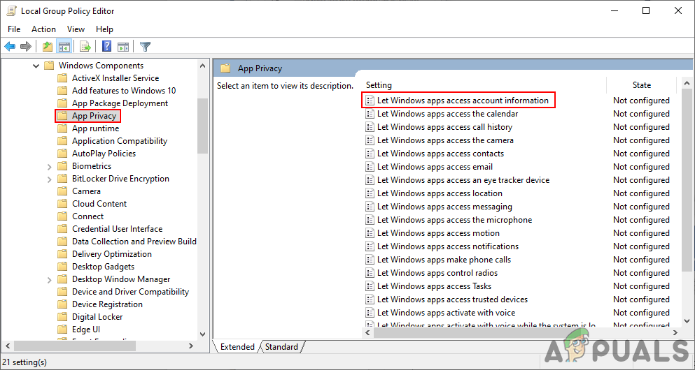The image size is (695, 370).
Task: Select the App Privacy folder
Action: (94, 116)
